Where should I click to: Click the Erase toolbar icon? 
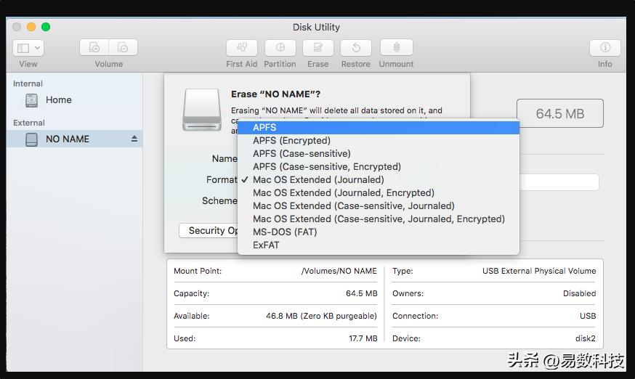(317, 48)
